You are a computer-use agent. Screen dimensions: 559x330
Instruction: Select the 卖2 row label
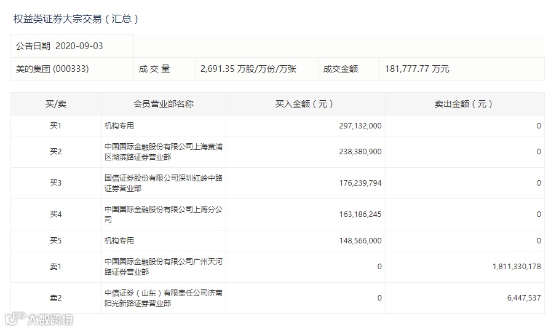[x=55, y=298]
